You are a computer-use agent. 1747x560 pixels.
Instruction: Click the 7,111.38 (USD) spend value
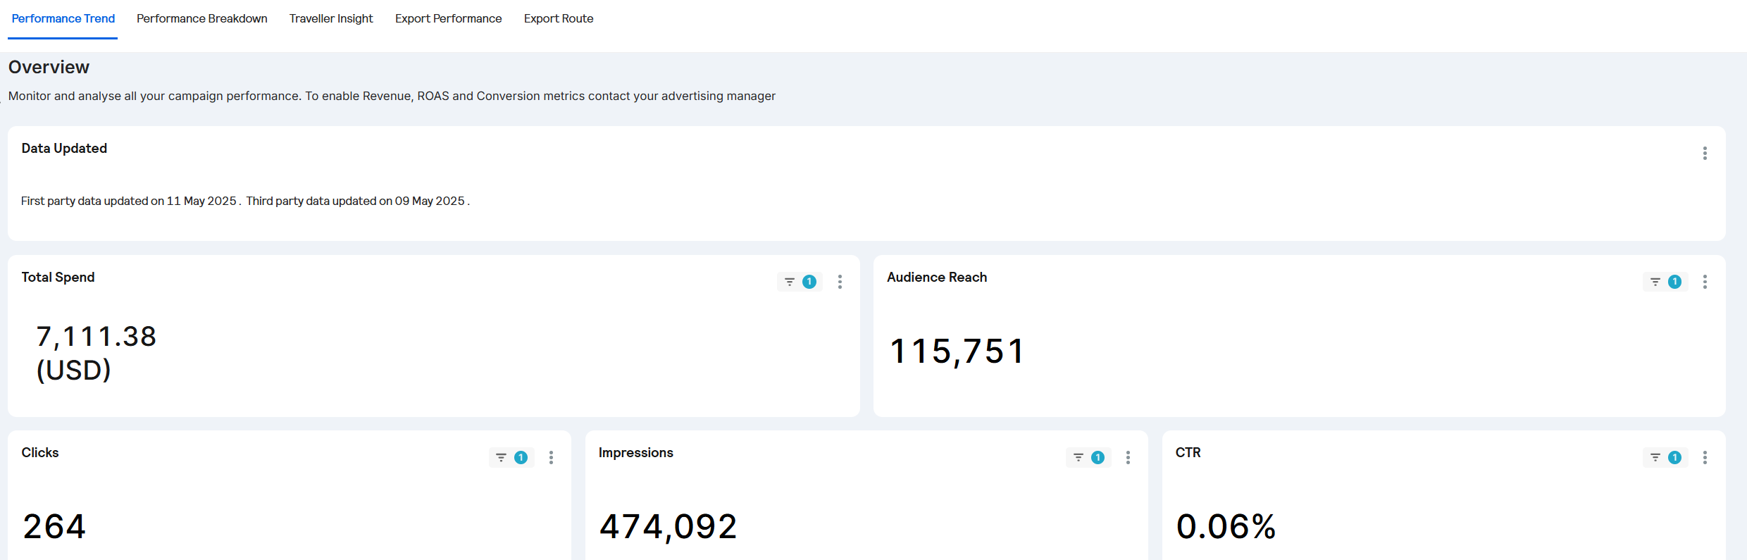(96, 353)
